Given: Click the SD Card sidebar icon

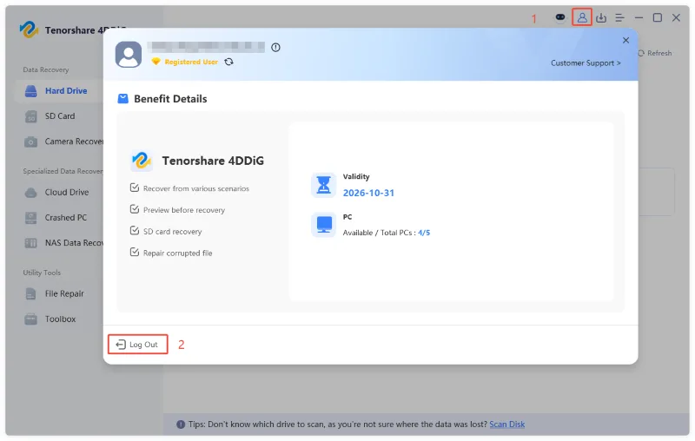Looking at the screenshot, I should [x=30, y=116].
